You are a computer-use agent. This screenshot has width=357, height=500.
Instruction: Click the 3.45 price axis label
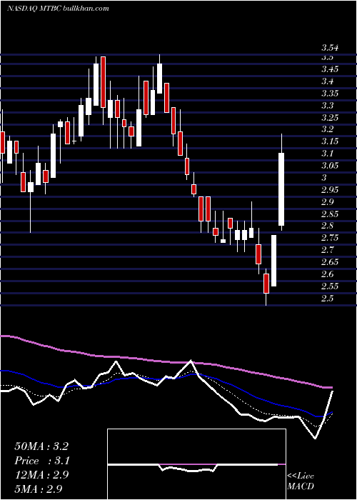click(330, 69)
